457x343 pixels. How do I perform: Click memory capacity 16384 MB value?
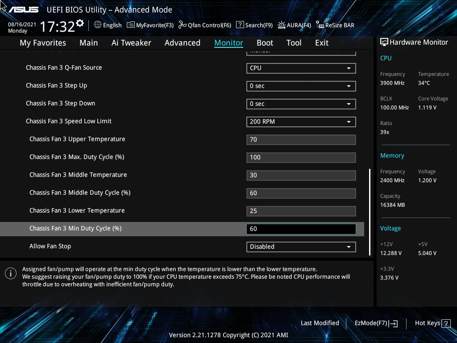[x=392, y=205]
